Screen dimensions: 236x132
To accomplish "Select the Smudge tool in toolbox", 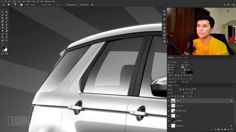I will point(3,31).
